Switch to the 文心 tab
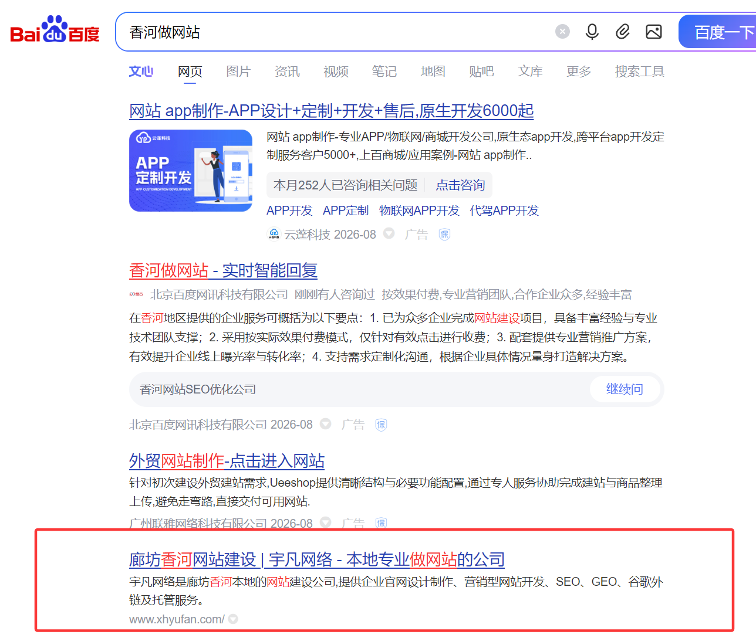Screen dimensions: 756x638 coord(141,72)
